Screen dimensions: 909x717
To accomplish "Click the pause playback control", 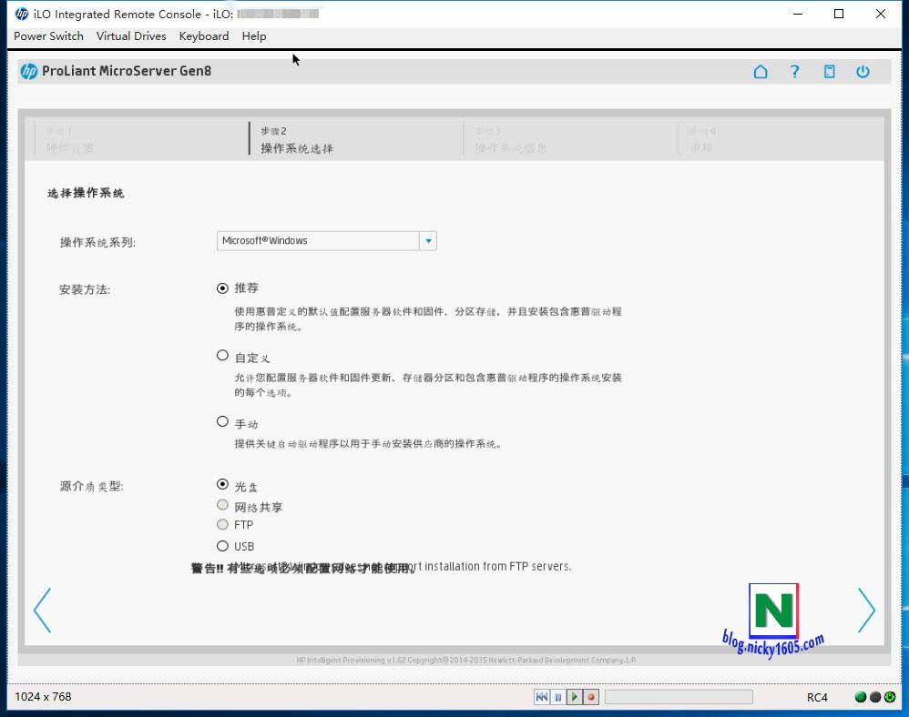I will point(557,697).
